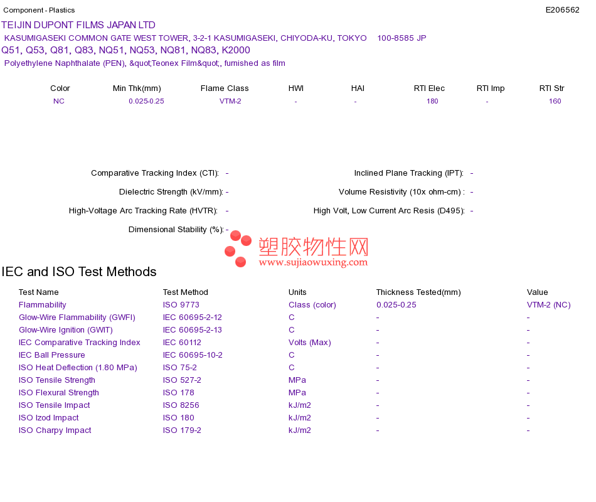
Task: Click the RTI Imp column header
Action: (x=491, y=88)
